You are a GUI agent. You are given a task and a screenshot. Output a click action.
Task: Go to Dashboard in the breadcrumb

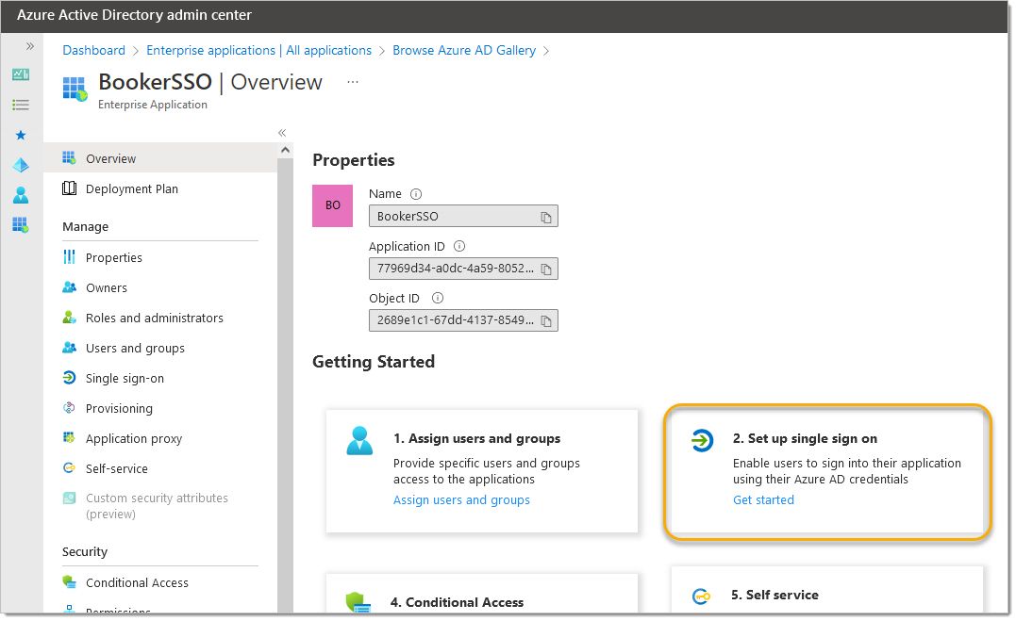coord(93,50)
